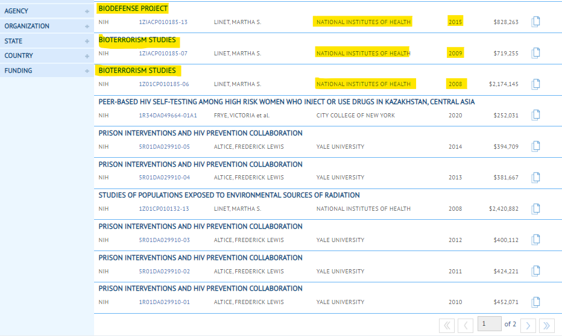Viewport: 562px width, 336px height.
Task: Open project number 1R01DA029910-01
Action: tap(164, 302)
